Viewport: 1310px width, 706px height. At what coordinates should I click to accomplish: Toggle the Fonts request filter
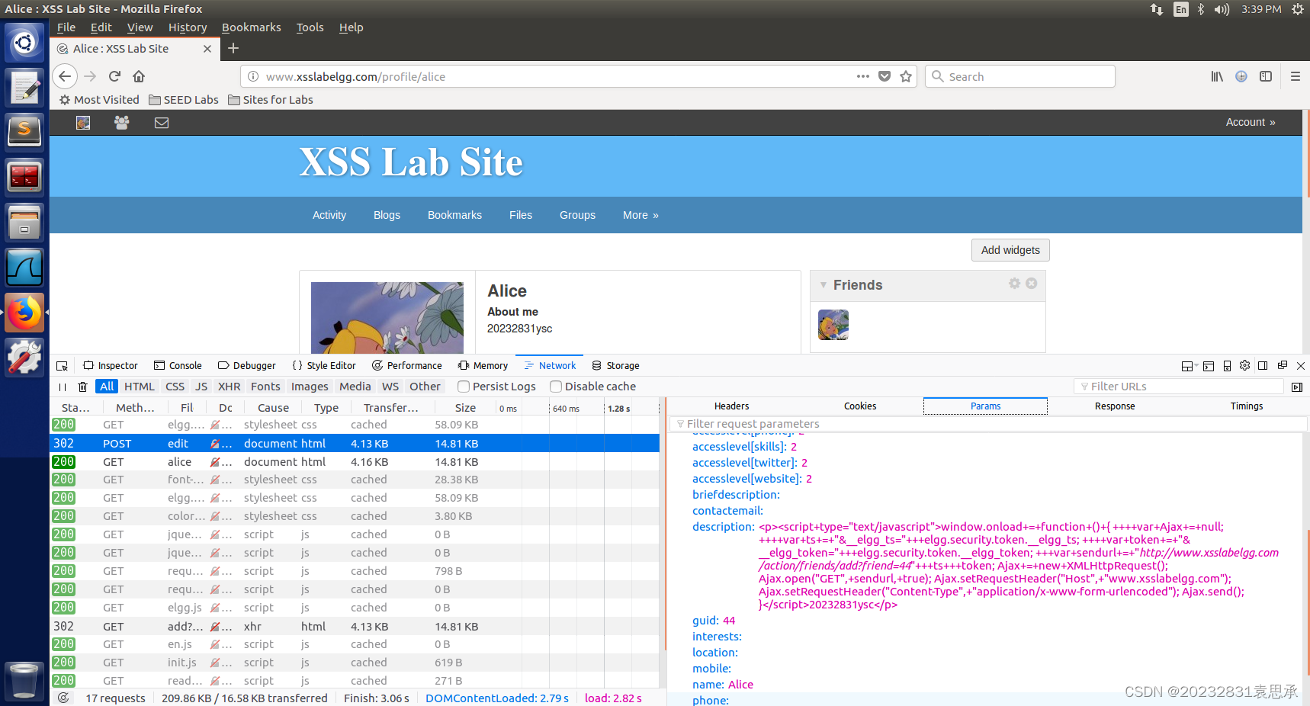tap(265, 387)
